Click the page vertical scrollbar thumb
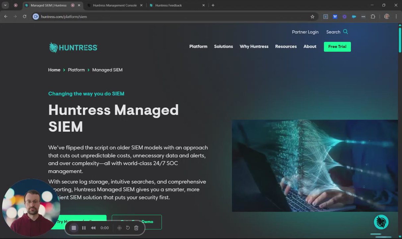Screen dimensions: 402x239 (400, 40)
